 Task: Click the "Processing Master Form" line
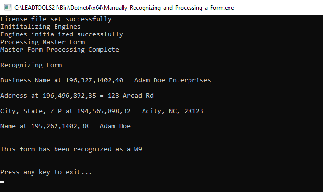click(43, 42)
